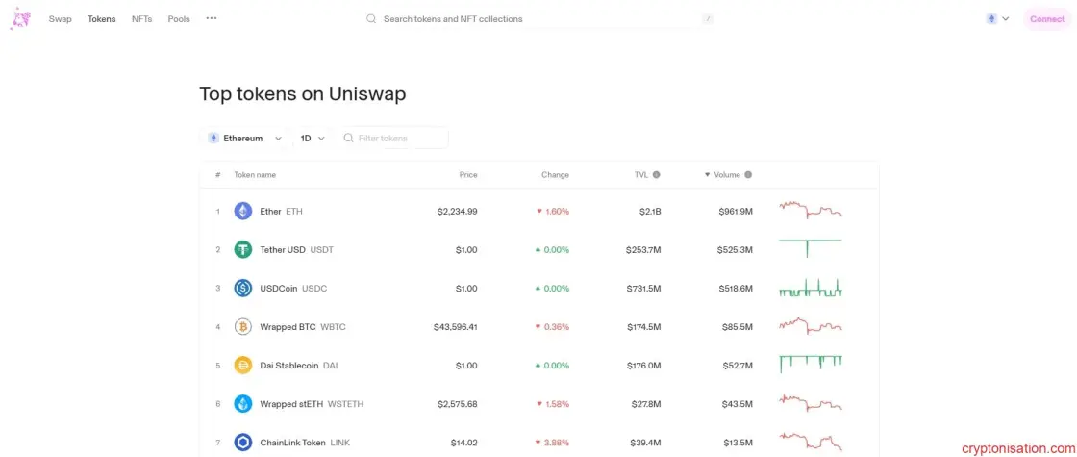The width and height of the screenshot is (1077, 457).
Task: Click the Uniswap unicorn logo
Action: point(20,18)
